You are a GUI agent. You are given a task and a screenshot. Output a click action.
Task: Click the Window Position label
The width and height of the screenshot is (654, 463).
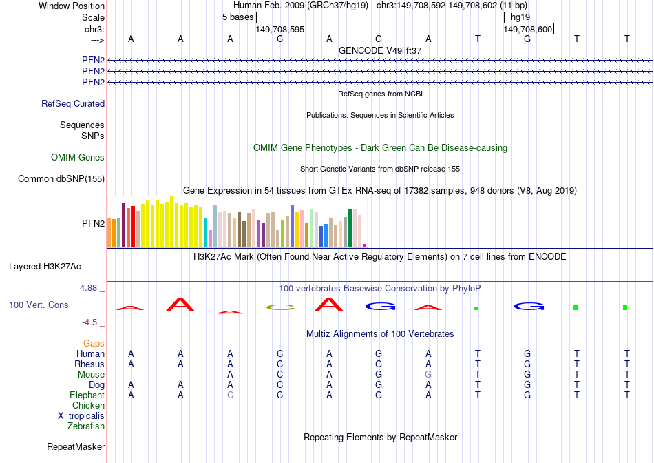[x=72, y=6]
